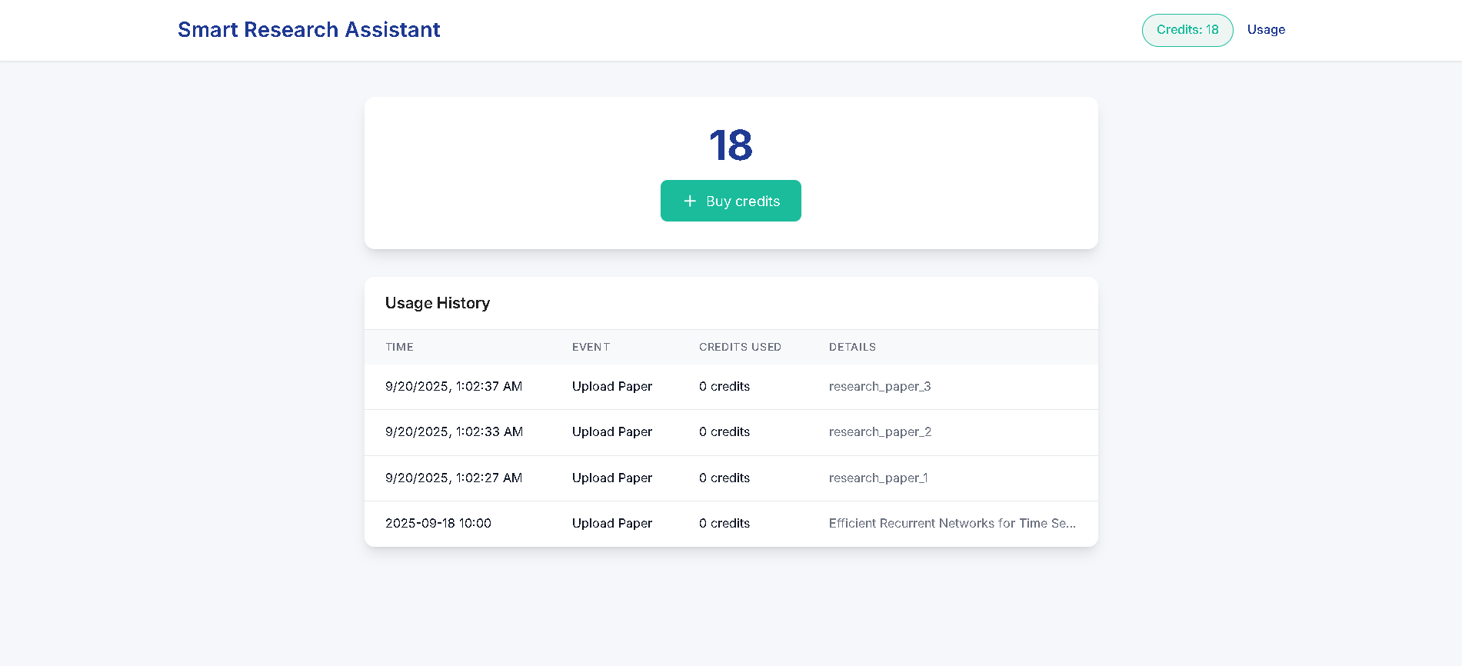Click the Buy credits button
This screenshot has width=1462, height=666.
pyautogui.click(x=731, y=201)
